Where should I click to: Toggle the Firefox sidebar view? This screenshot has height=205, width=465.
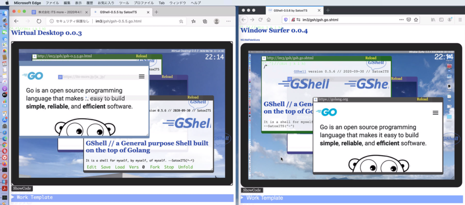coord(442,20)
